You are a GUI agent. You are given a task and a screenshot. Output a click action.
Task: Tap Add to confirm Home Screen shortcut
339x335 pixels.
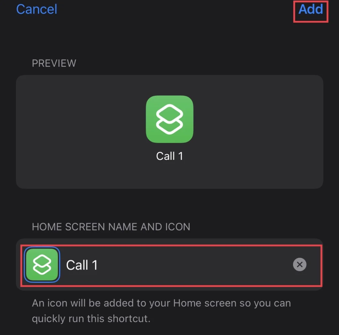(311, 9)
